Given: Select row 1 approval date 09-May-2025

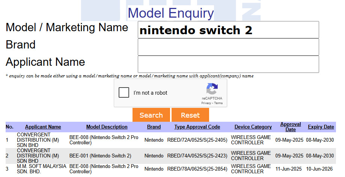Looking at the screenshot, I should (289, 140).
